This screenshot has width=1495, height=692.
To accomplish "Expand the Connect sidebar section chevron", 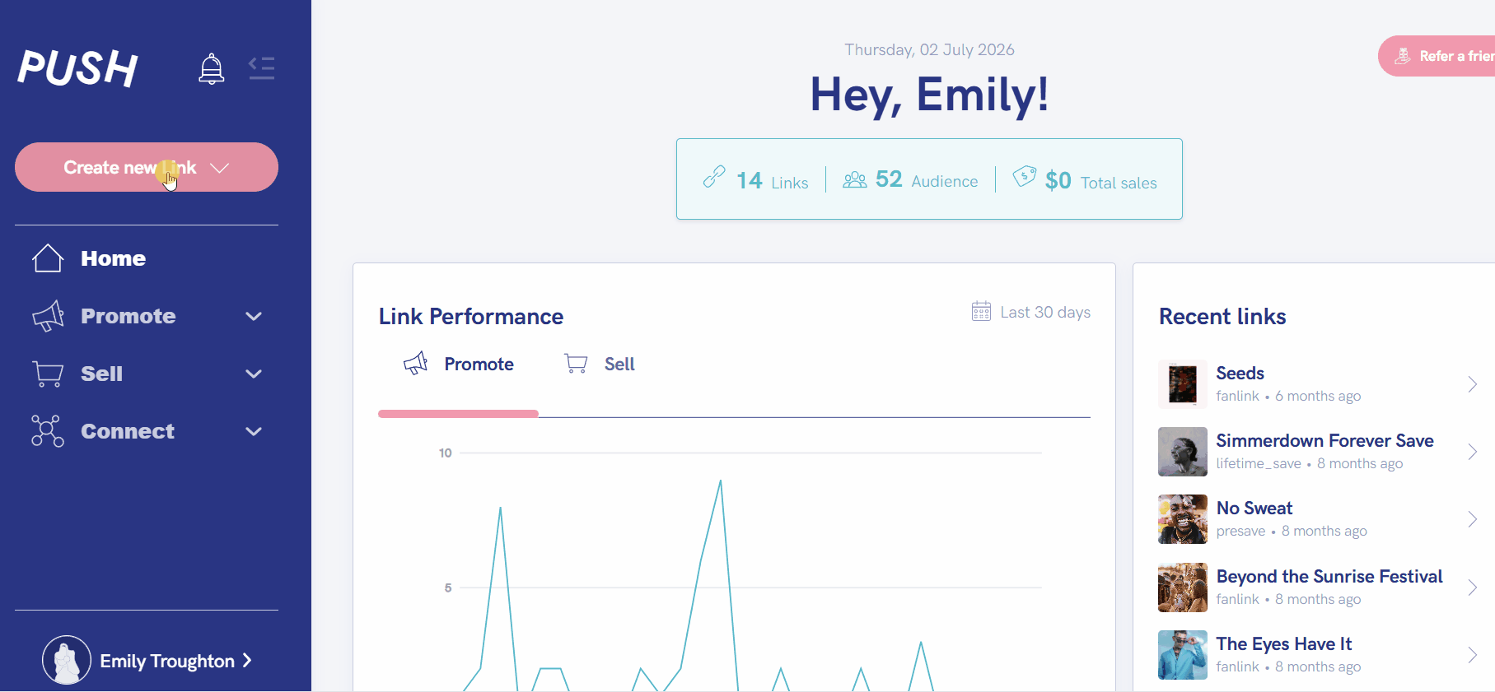I will (254, 431).
